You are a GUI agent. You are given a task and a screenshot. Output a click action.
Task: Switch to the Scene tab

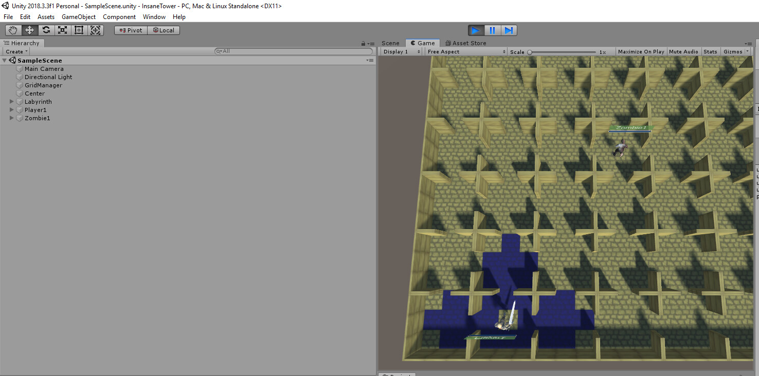[x=390, y=43]
